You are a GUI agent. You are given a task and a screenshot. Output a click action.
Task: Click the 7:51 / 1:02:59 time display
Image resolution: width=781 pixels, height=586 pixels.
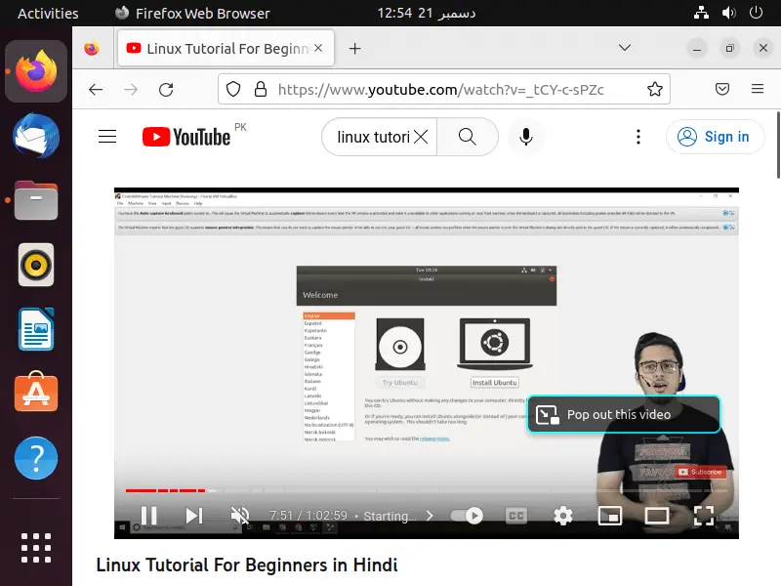pyautogui.click(x=308, y=515)
